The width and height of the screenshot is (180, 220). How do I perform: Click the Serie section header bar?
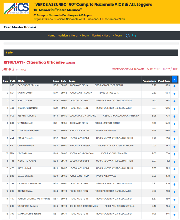(x=91, y=53)
